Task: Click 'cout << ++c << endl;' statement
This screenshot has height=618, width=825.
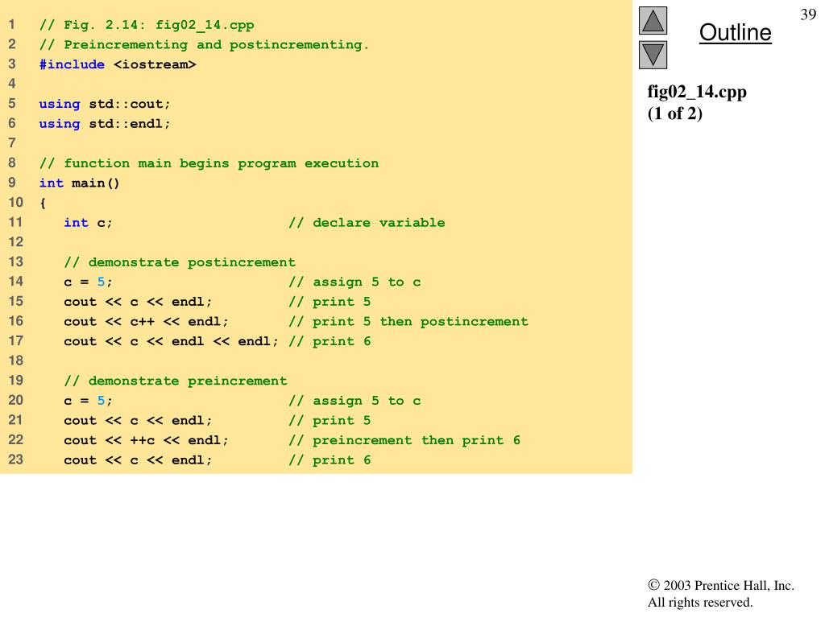Action: point(147,440)
